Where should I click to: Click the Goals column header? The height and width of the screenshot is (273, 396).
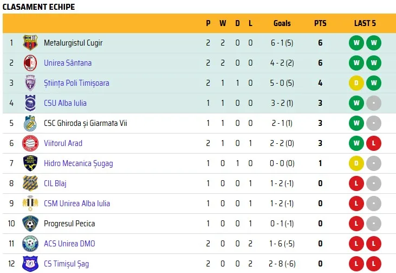[x=282, y=23]
